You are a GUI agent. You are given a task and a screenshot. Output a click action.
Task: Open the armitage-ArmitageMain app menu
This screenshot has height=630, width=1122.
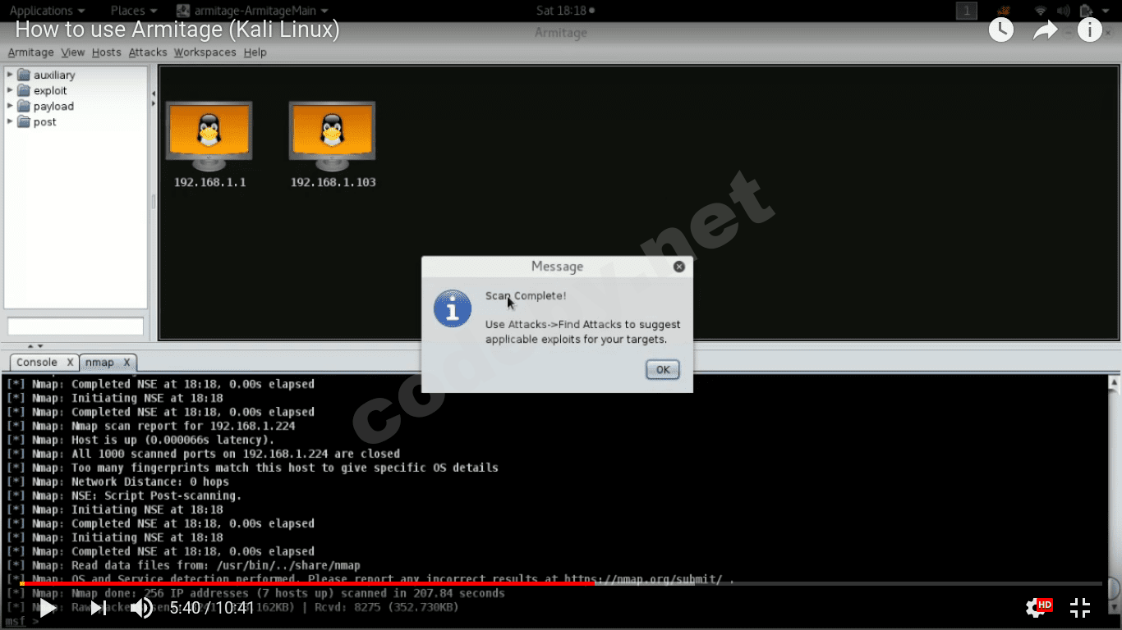tap(253, 11)
